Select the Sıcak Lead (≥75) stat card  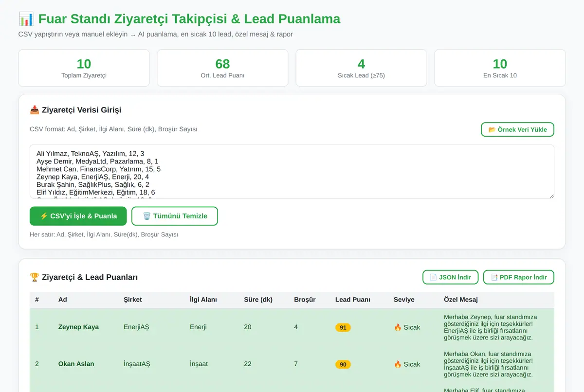(x=361, y=68)
